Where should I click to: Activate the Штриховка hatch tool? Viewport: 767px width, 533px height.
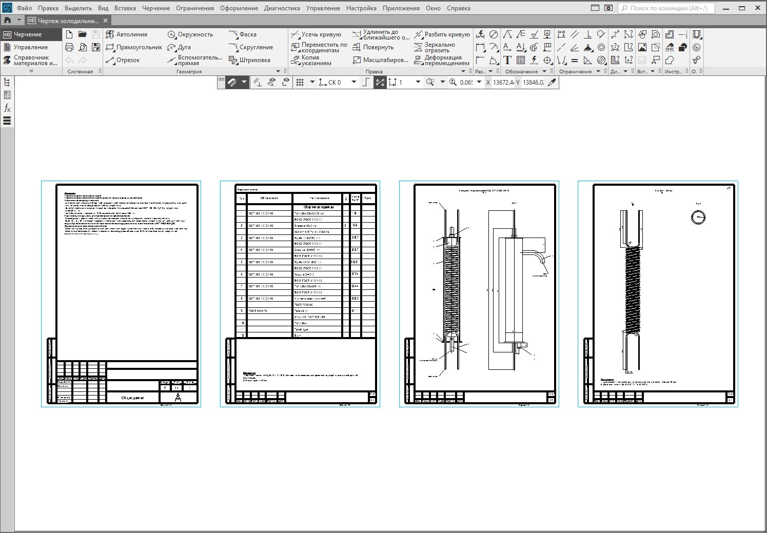tap(249, 60)
